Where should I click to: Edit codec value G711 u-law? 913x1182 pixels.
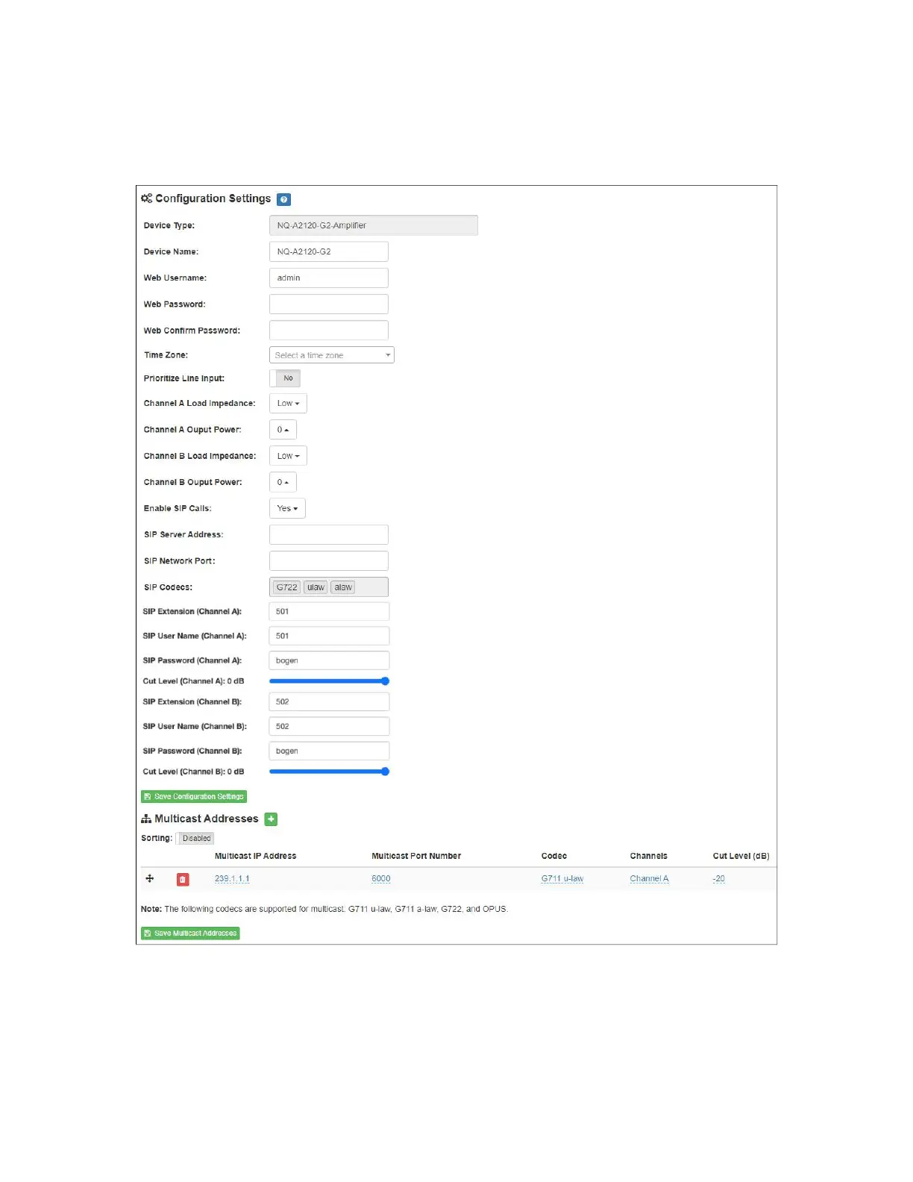tap(562, 879)
